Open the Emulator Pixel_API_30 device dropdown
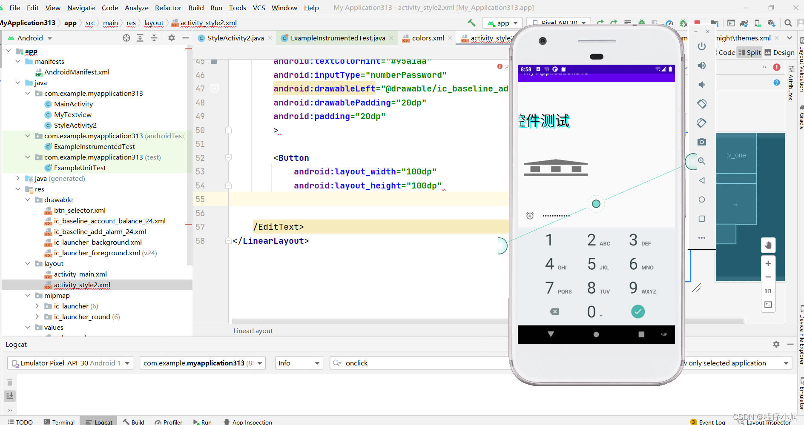 tap(70, 363)
